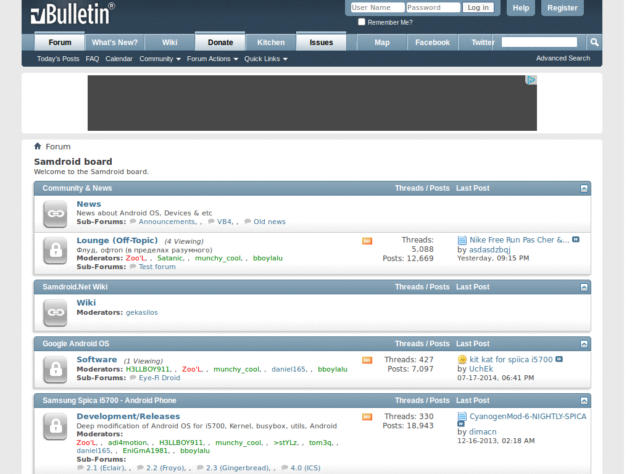
Task: Open the Facebook tab
Action: click(433, 43)
